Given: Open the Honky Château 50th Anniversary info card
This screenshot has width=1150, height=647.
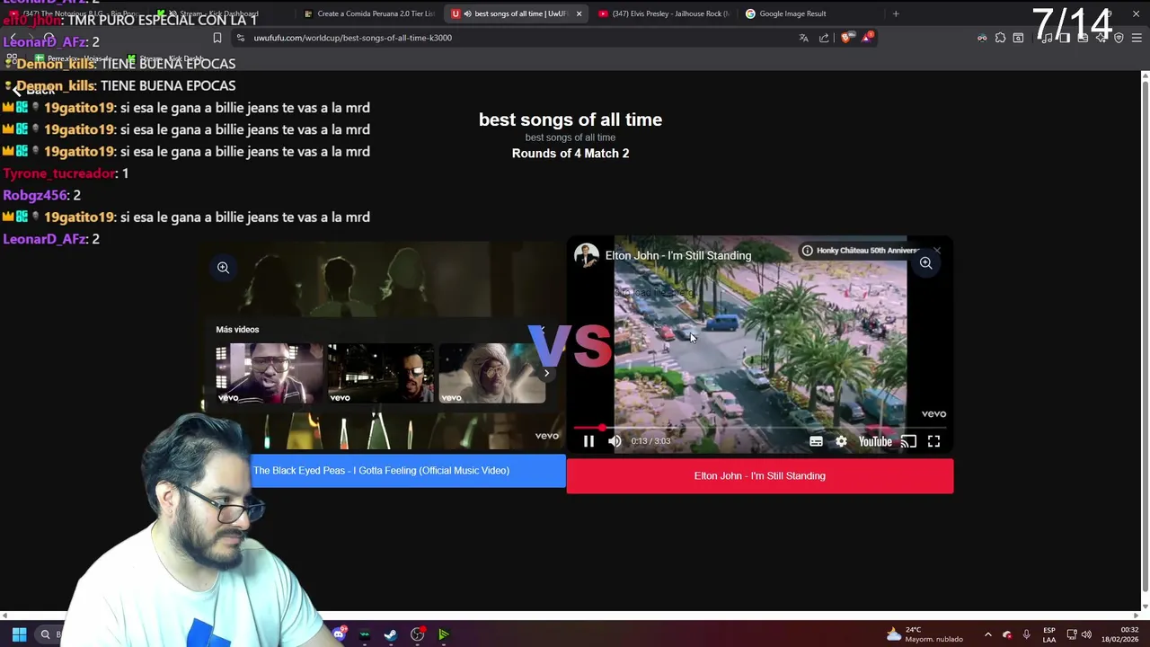Looking at the screenshot, I should coord(860,251).
